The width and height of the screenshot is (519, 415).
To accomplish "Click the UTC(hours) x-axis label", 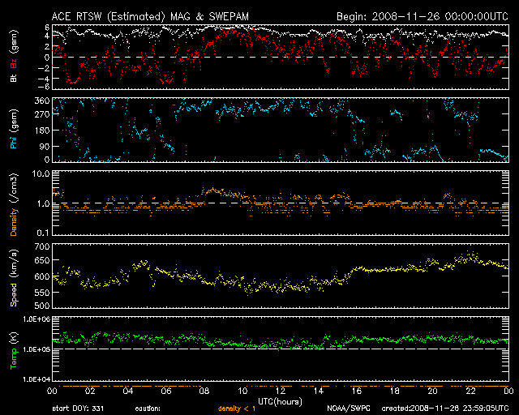I will pos(279,400).
